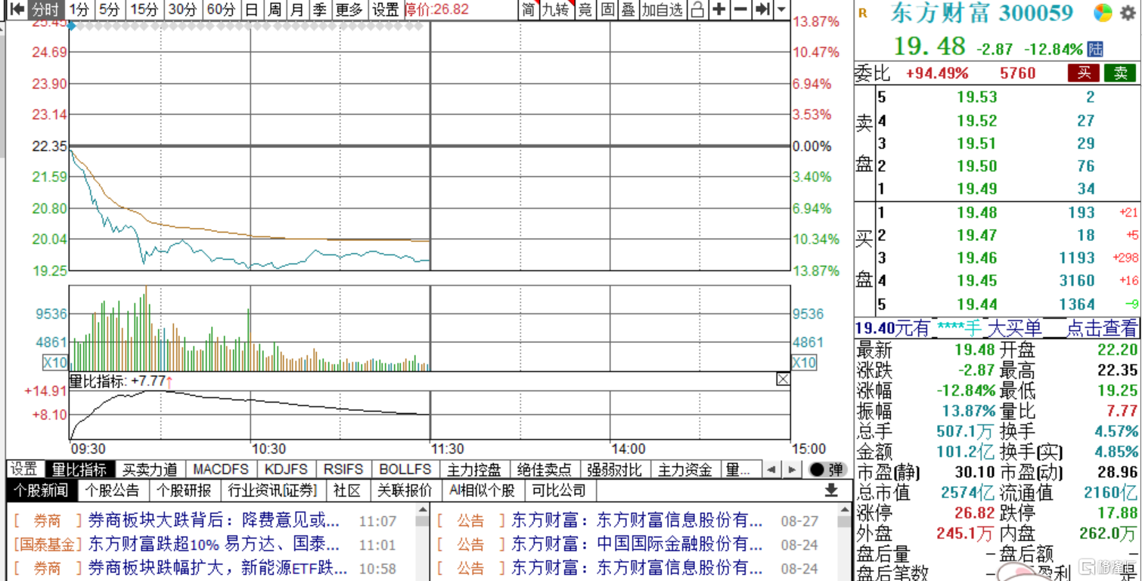Open the 更多 periods dropdown
Screen dimensions: 1142x581
point(349,10)
